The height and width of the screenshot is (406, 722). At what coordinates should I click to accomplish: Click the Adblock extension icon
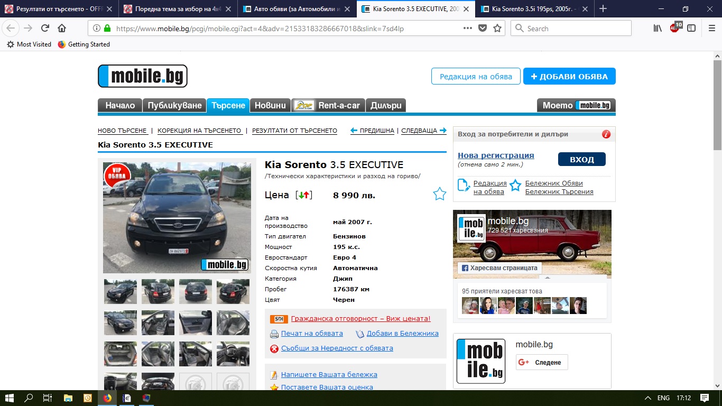[675, 28]
